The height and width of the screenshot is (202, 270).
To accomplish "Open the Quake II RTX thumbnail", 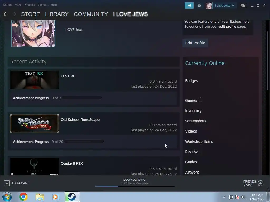I will click(x=35, y=166).
